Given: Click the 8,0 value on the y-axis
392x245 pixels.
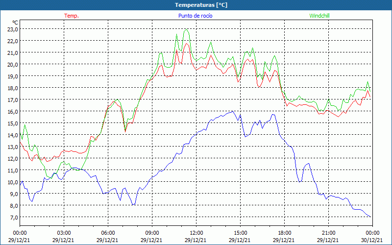Looking at the screenshot, I should pos(14,205).
